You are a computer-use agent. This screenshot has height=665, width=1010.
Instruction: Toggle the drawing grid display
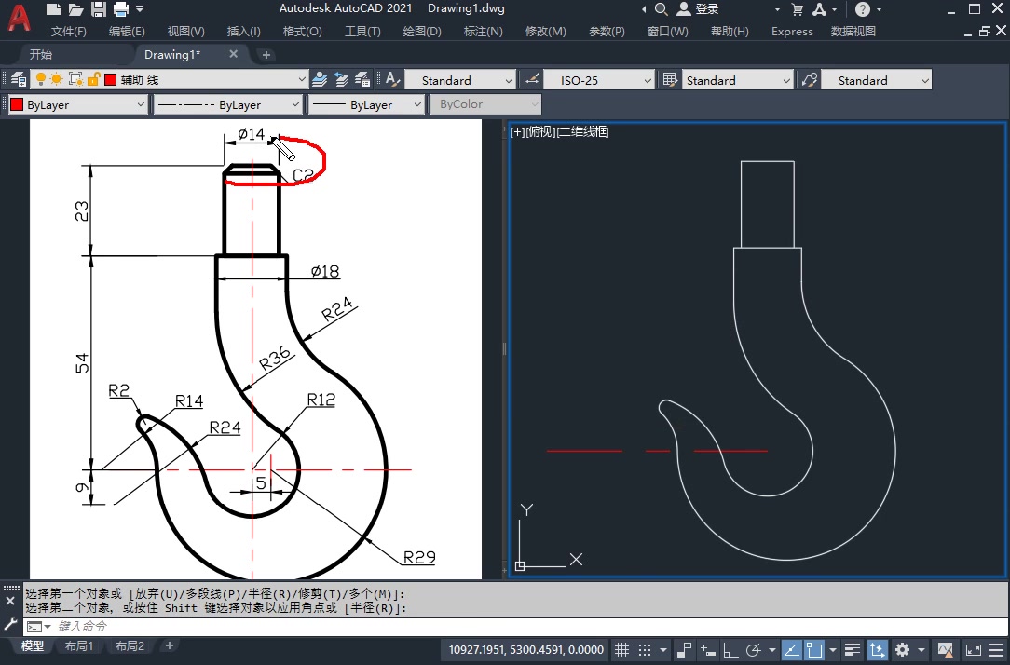click(x=622, y=649)
